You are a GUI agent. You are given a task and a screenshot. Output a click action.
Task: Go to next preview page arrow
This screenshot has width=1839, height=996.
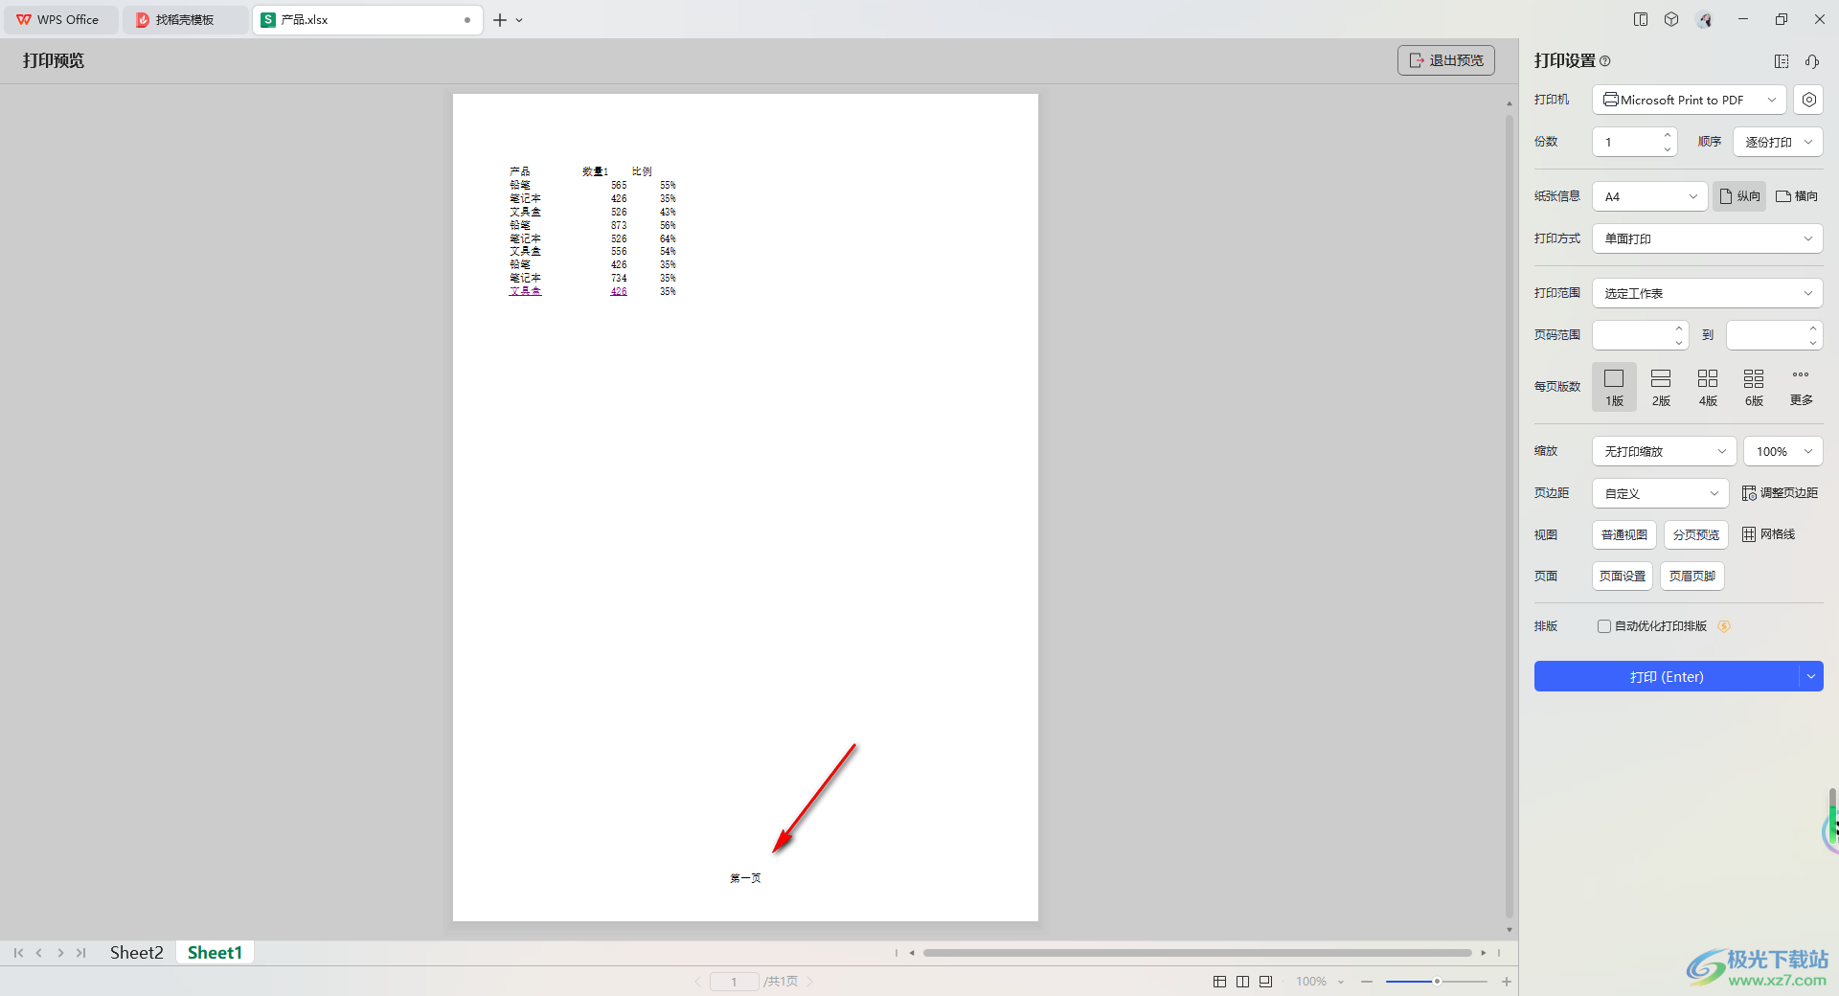810,982
